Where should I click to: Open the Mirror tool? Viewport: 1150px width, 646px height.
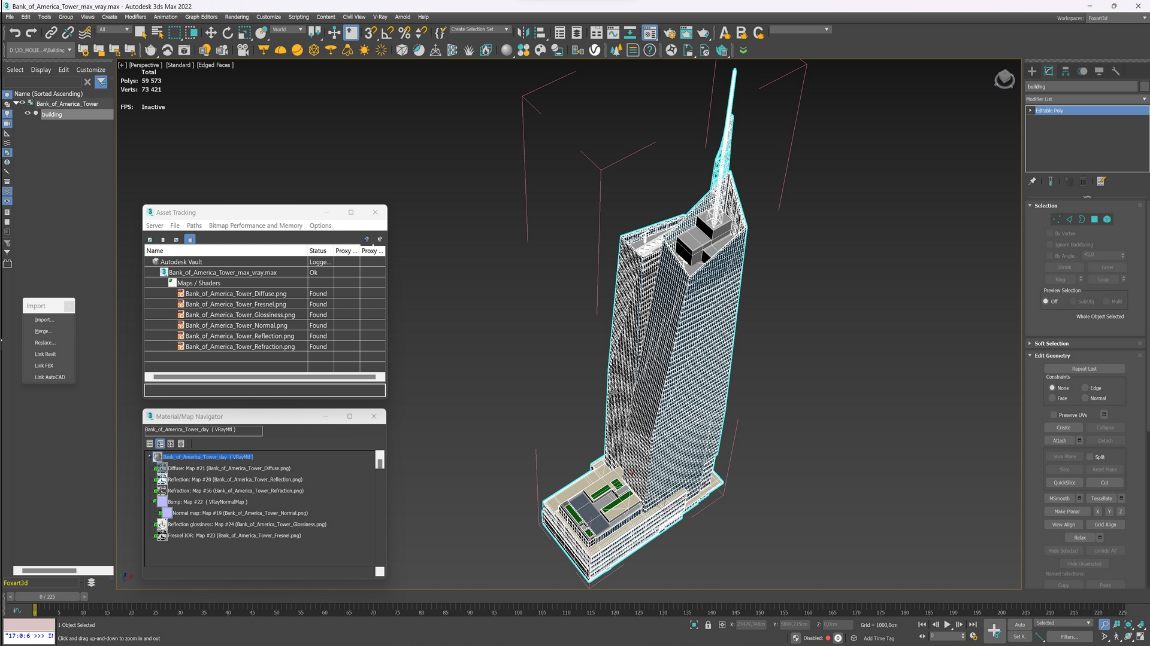[x=523, y=33]
